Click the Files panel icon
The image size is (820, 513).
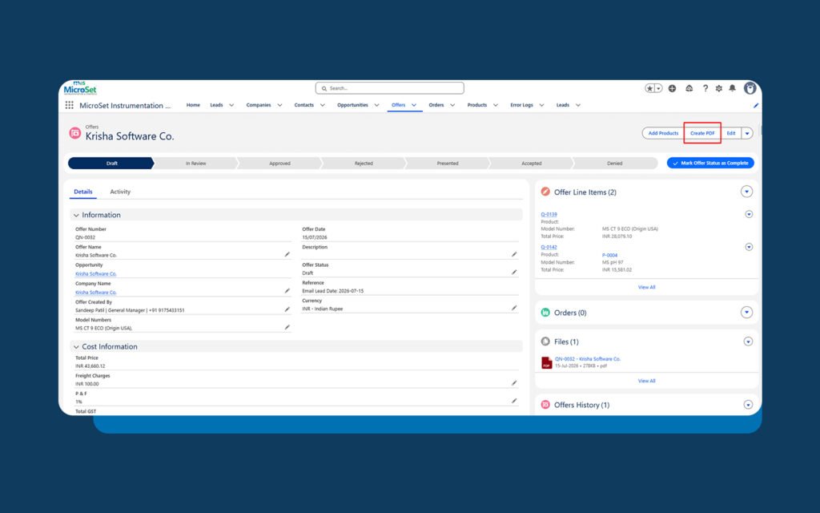click(545, 341)
